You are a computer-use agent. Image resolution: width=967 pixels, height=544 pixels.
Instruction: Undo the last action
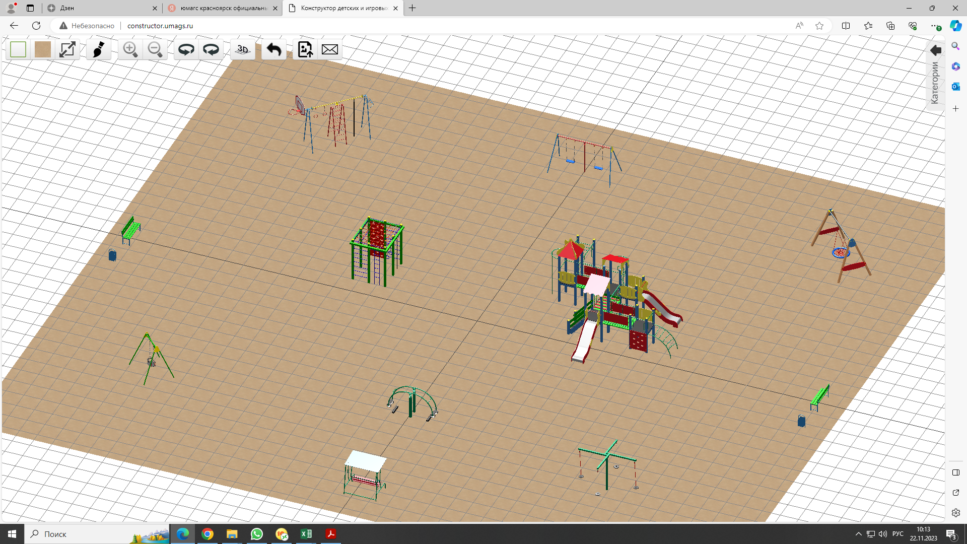coord(274,49)
